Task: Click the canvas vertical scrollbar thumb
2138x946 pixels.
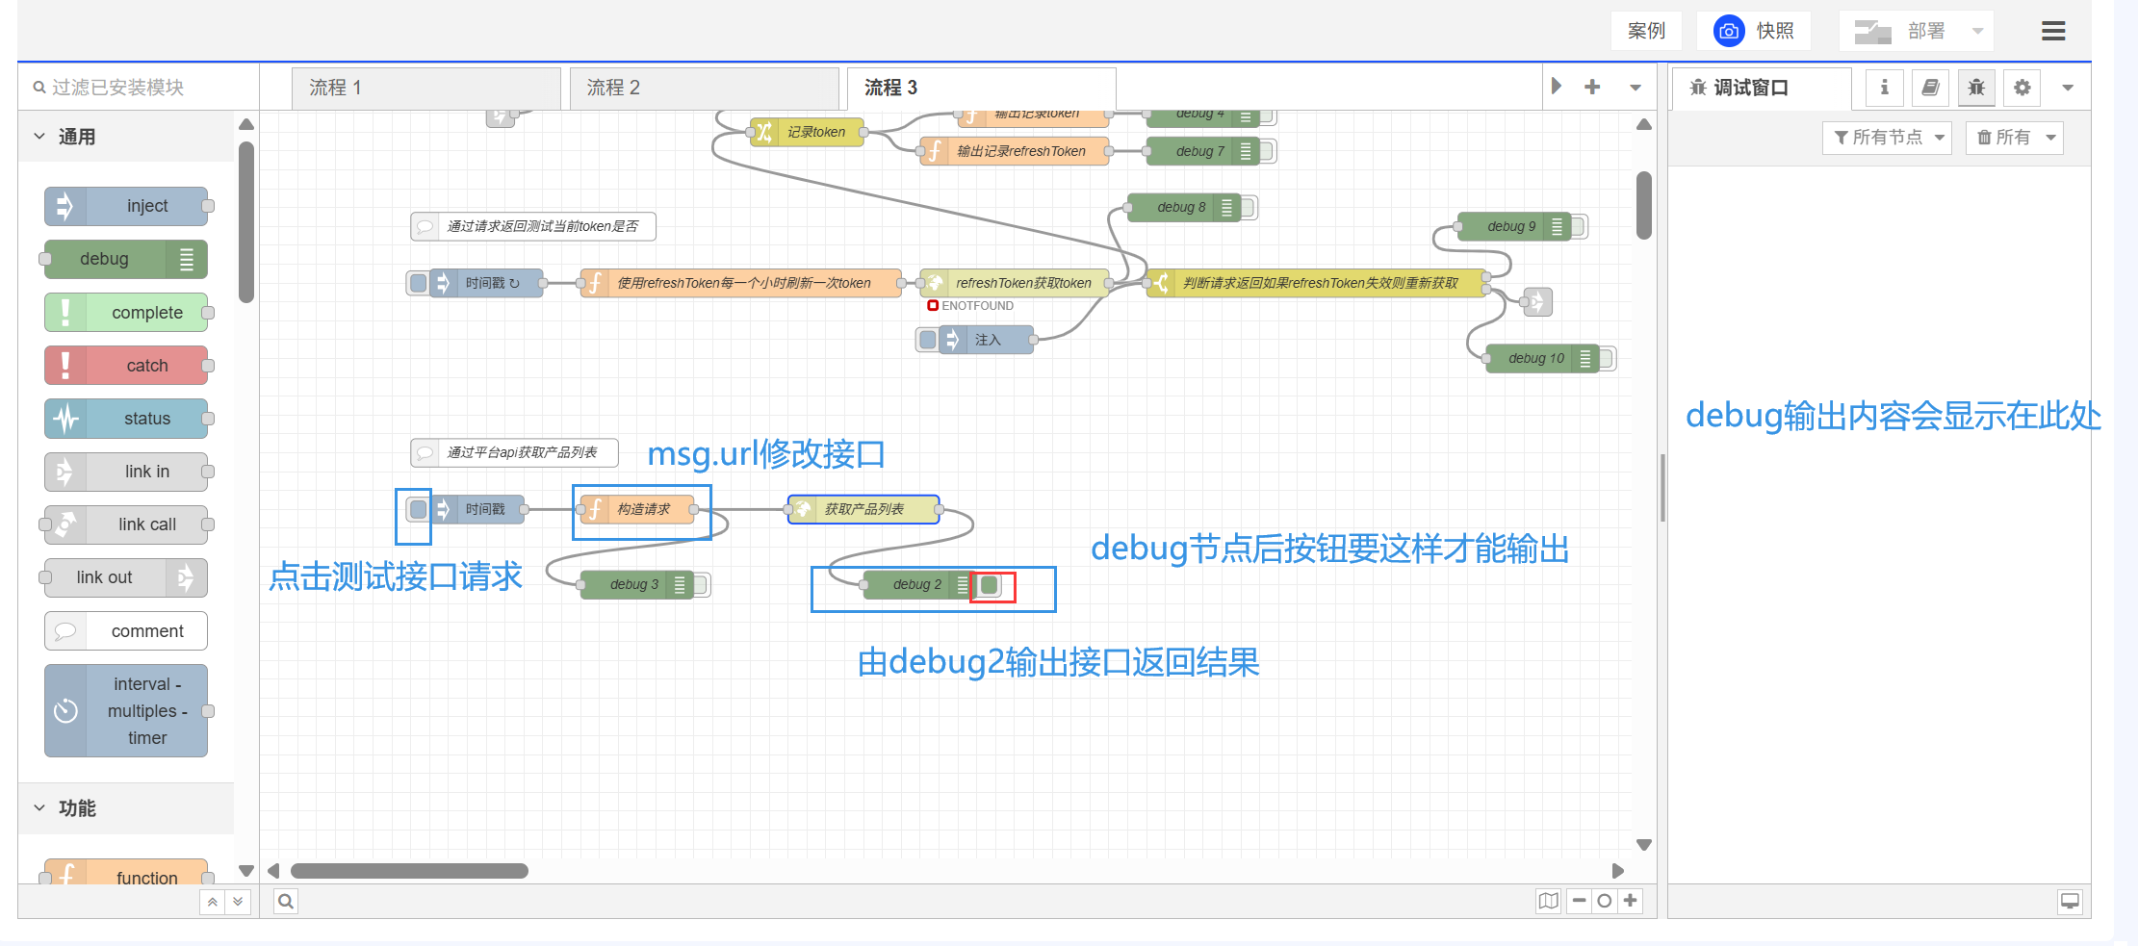Action: [1644, 205]
